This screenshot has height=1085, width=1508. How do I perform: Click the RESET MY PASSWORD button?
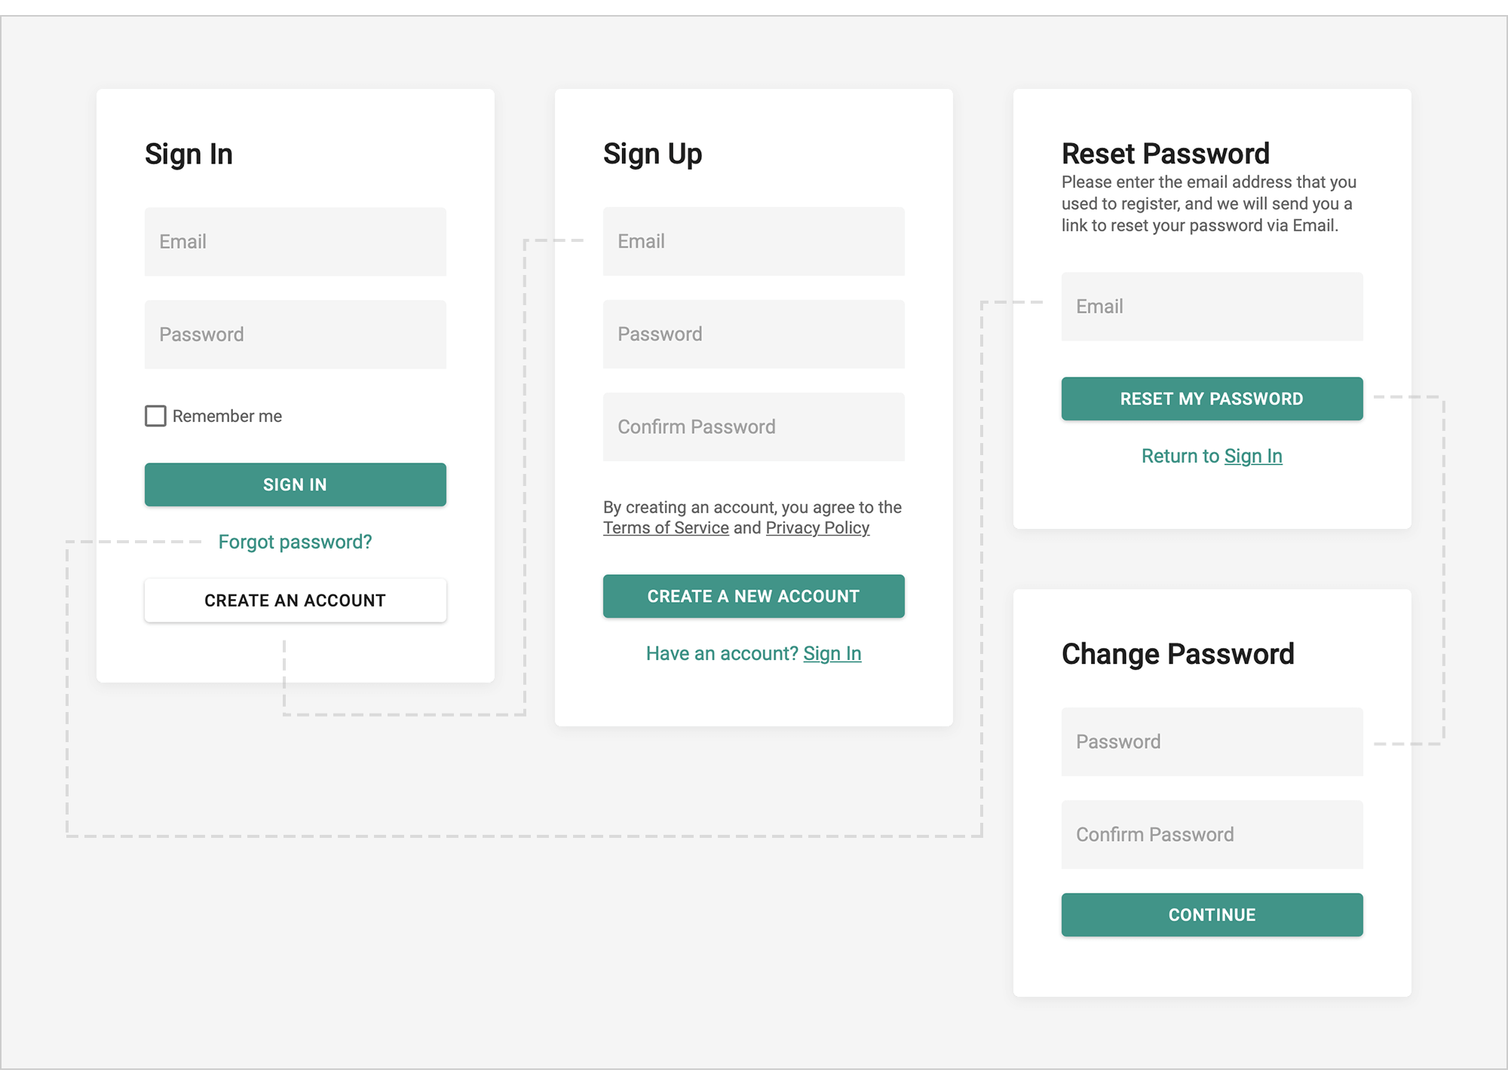[x=1212, y=399]
